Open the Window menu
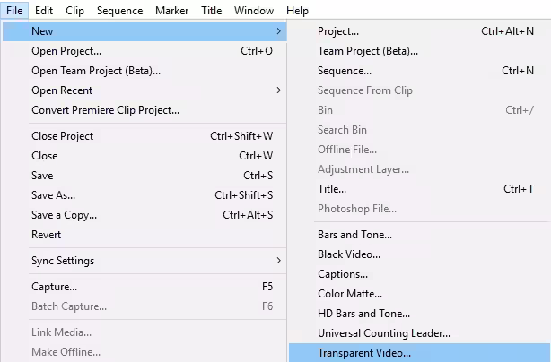551x362 pixels. coord(254,11)
